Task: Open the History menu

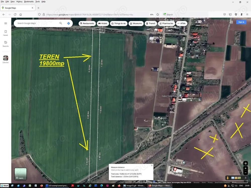Action: coord(19,2)
